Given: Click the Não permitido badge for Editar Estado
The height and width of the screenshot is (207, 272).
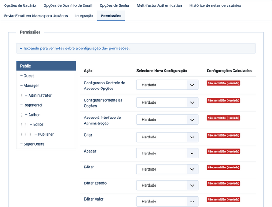Looking at the screenshot, I should 223,183.
